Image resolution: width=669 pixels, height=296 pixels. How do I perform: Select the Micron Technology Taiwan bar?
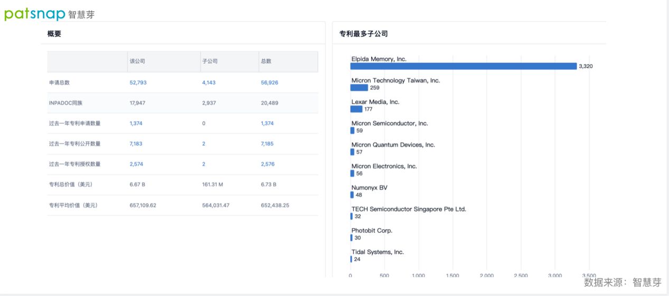click(x=359, y=88)
